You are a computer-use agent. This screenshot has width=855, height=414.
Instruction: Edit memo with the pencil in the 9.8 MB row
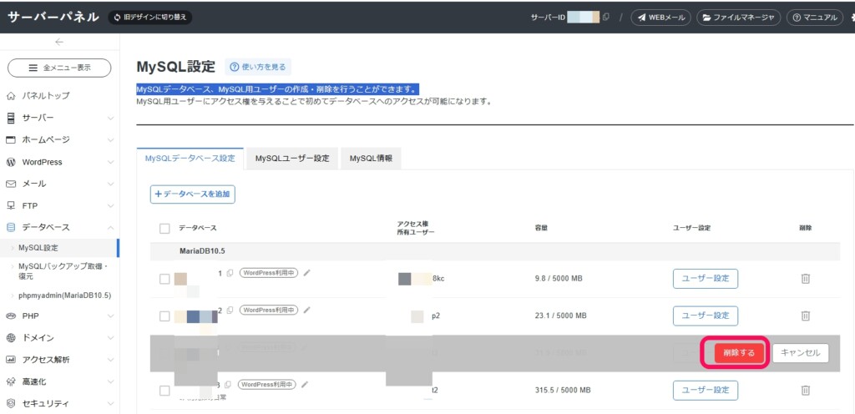(307, 273)
